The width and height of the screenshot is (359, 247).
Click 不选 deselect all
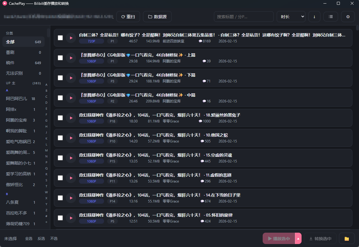(54, 239)
